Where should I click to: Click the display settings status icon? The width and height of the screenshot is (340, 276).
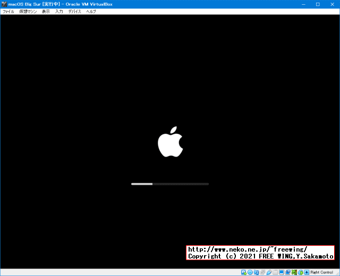282,272
